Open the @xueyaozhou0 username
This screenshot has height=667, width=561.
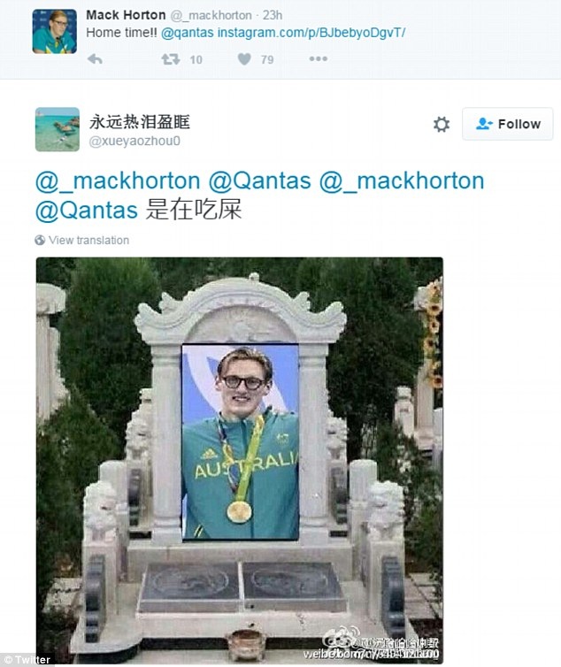coord(134,141)
